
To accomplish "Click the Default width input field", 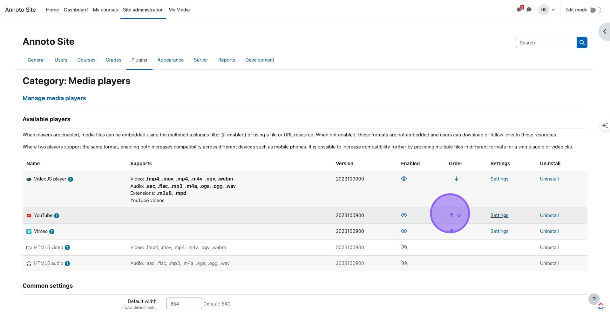I will [184, 304].
